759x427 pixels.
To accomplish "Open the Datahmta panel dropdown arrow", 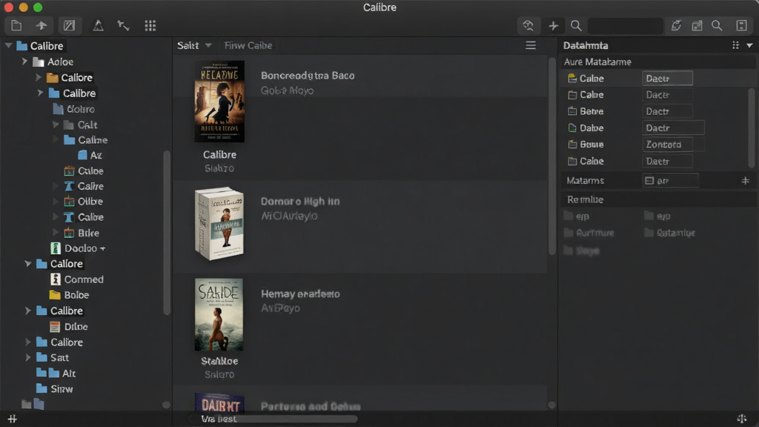I will tap(750, 45).
